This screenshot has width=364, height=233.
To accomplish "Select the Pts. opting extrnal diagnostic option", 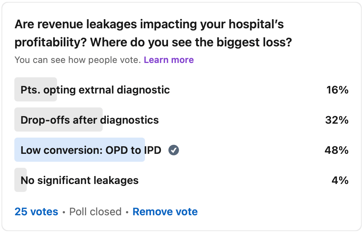I will point(95,90).
